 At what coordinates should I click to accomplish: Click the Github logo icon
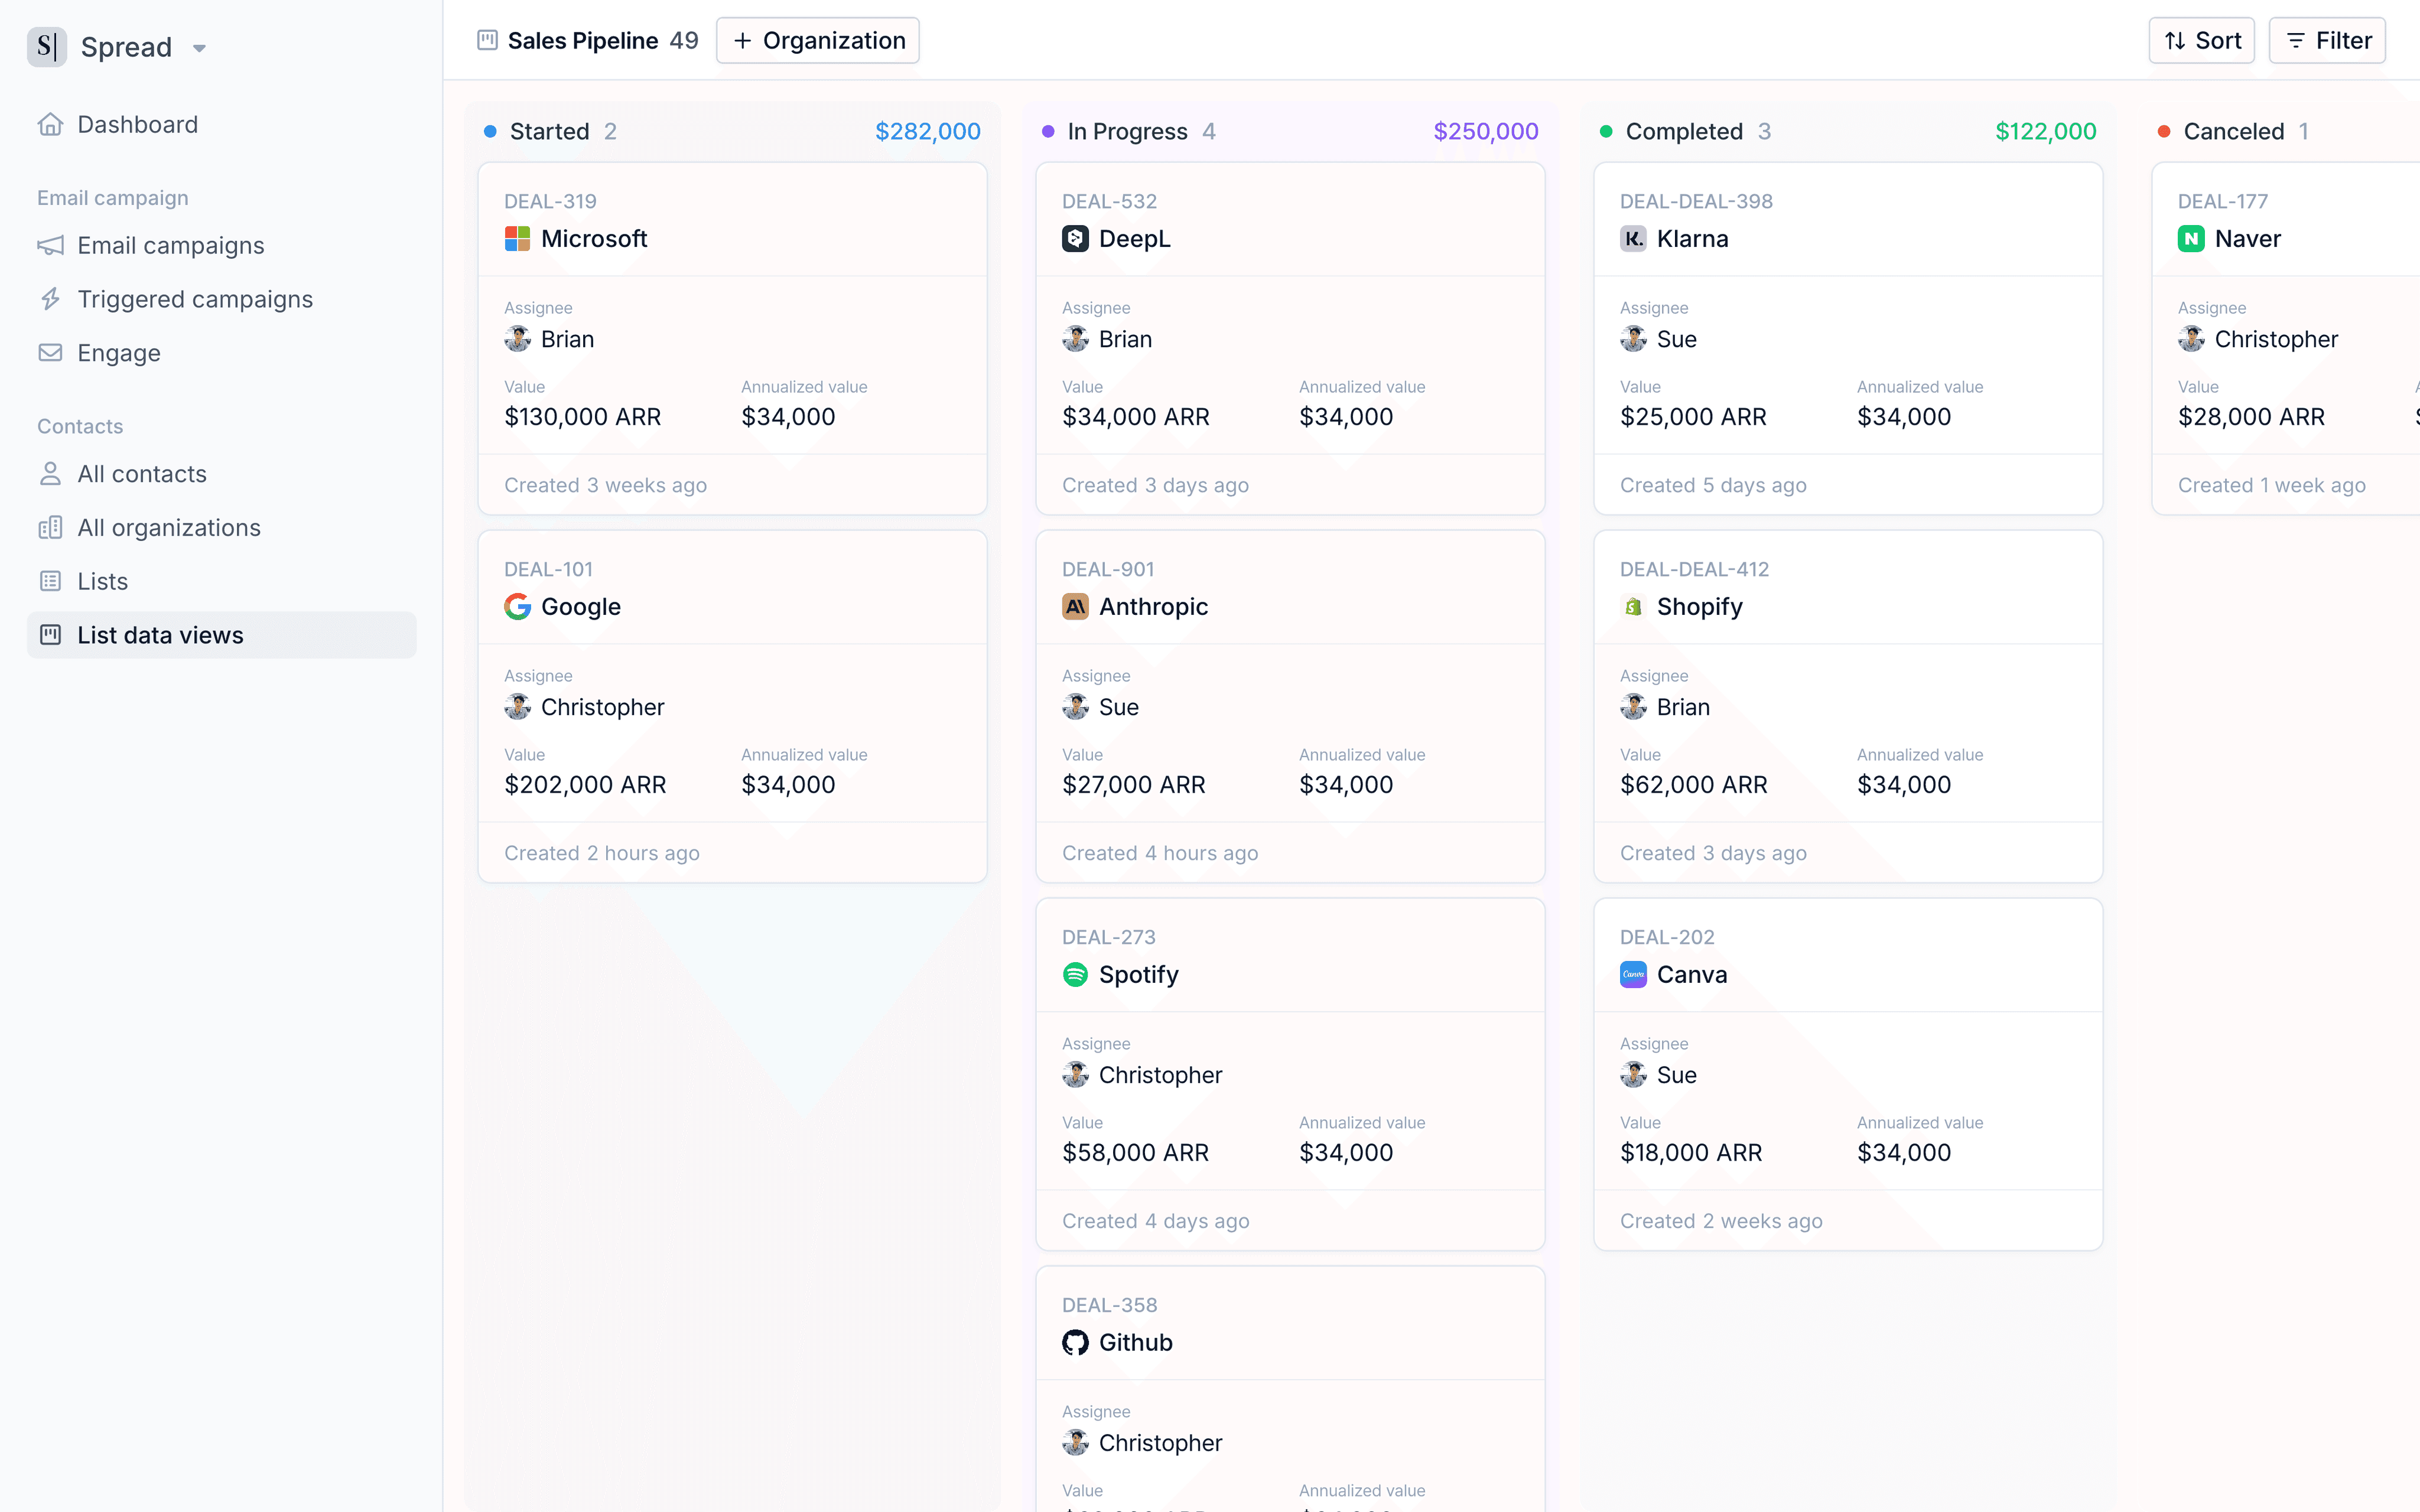pyautogui.click(x=1075, y=1343)
